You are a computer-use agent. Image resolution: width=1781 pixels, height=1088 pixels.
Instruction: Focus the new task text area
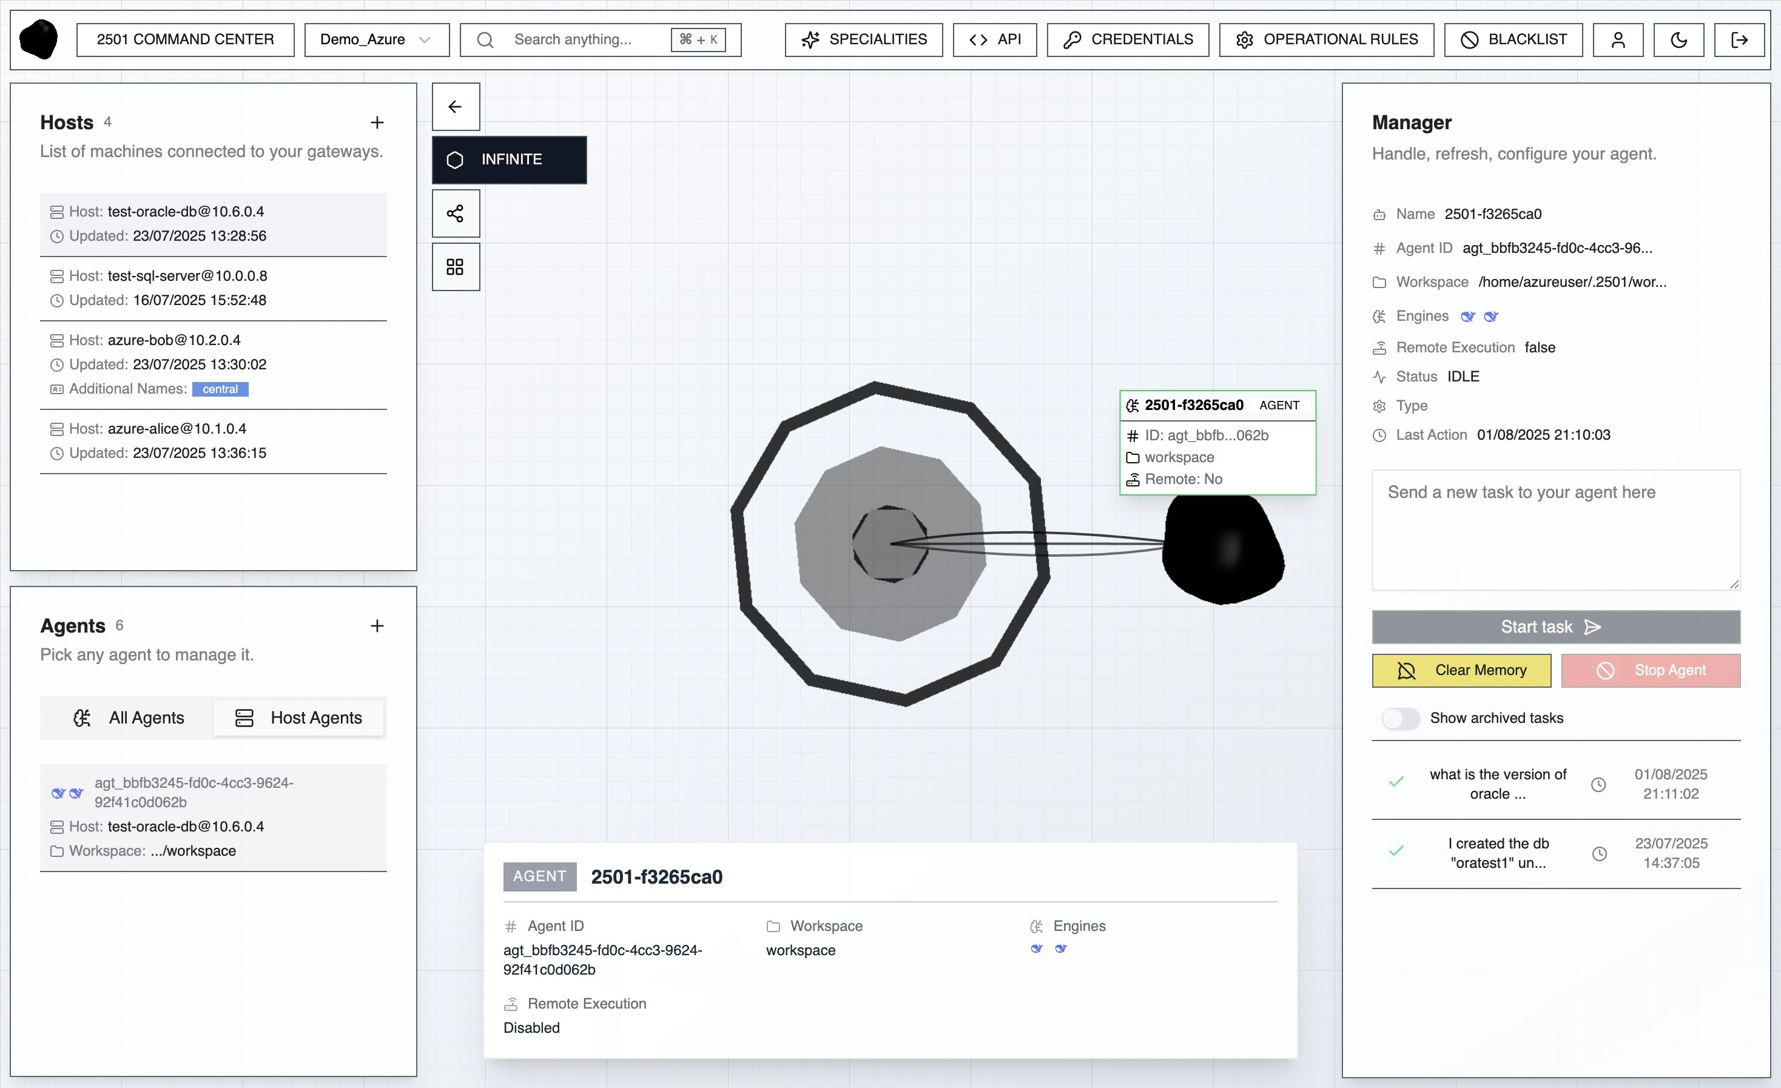pos(1555,529)
